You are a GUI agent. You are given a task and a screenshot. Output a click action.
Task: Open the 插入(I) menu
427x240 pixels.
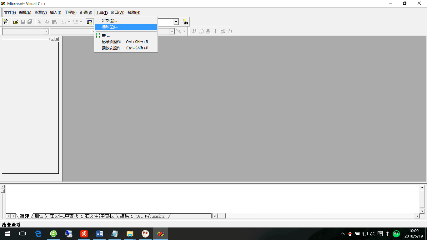pyautogui.click(x=56, y=12)
